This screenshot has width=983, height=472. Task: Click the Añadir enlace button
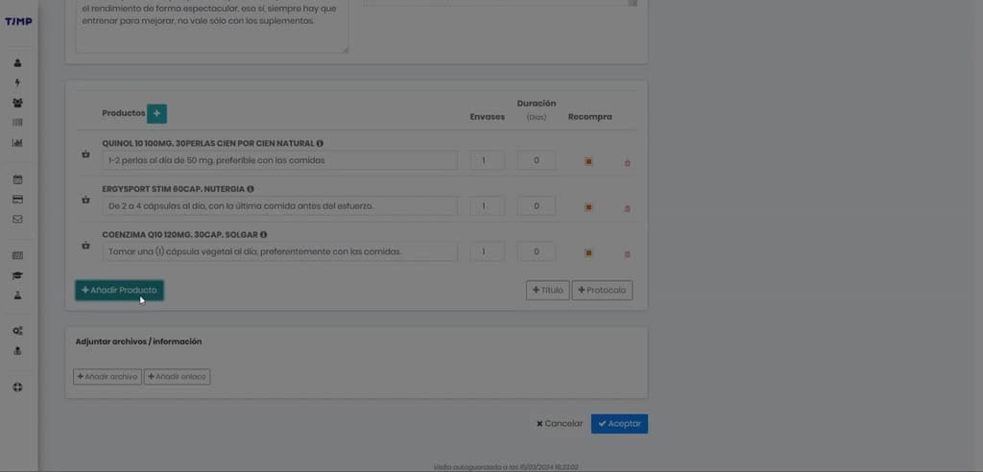(x=177, y=377)
